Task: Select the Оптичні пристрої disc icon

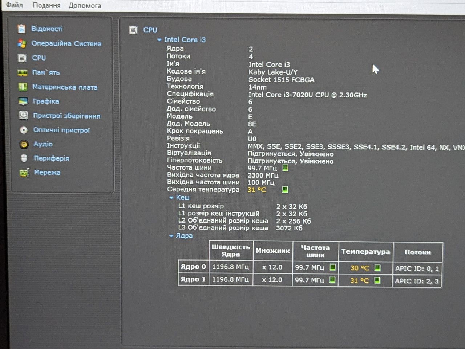Action: (x=24, y=130)
